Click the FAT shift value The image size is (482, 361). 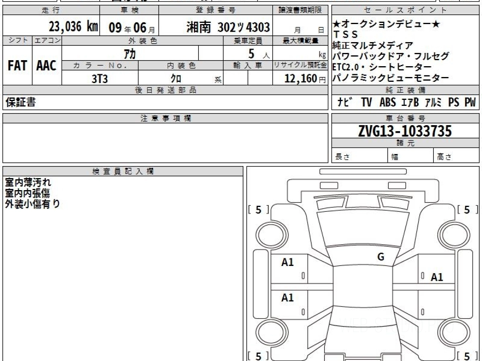17,66
